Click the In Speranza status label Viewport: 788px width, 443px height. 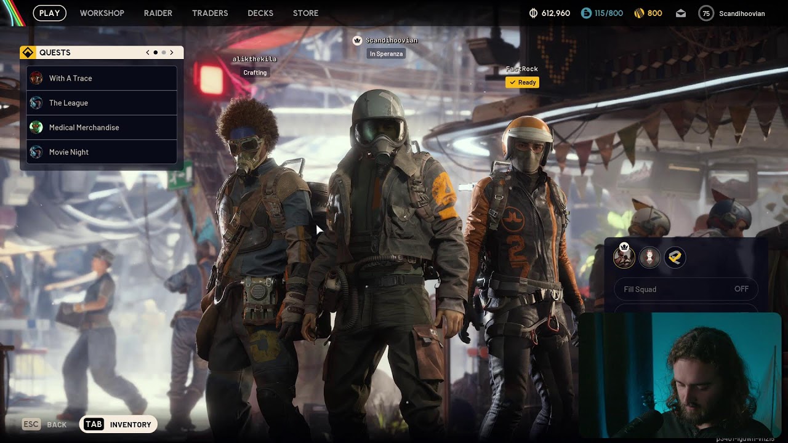[x=386, y=54]
